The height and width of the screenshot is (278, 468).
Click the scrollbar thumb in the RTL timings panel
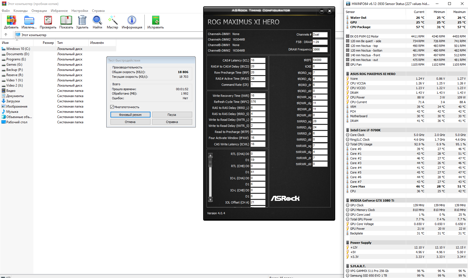[210, 163]
